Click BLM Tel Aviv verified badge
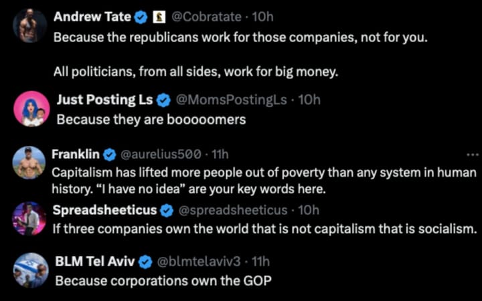Screen dimensions: 482x301 click(x=145, y=261)
